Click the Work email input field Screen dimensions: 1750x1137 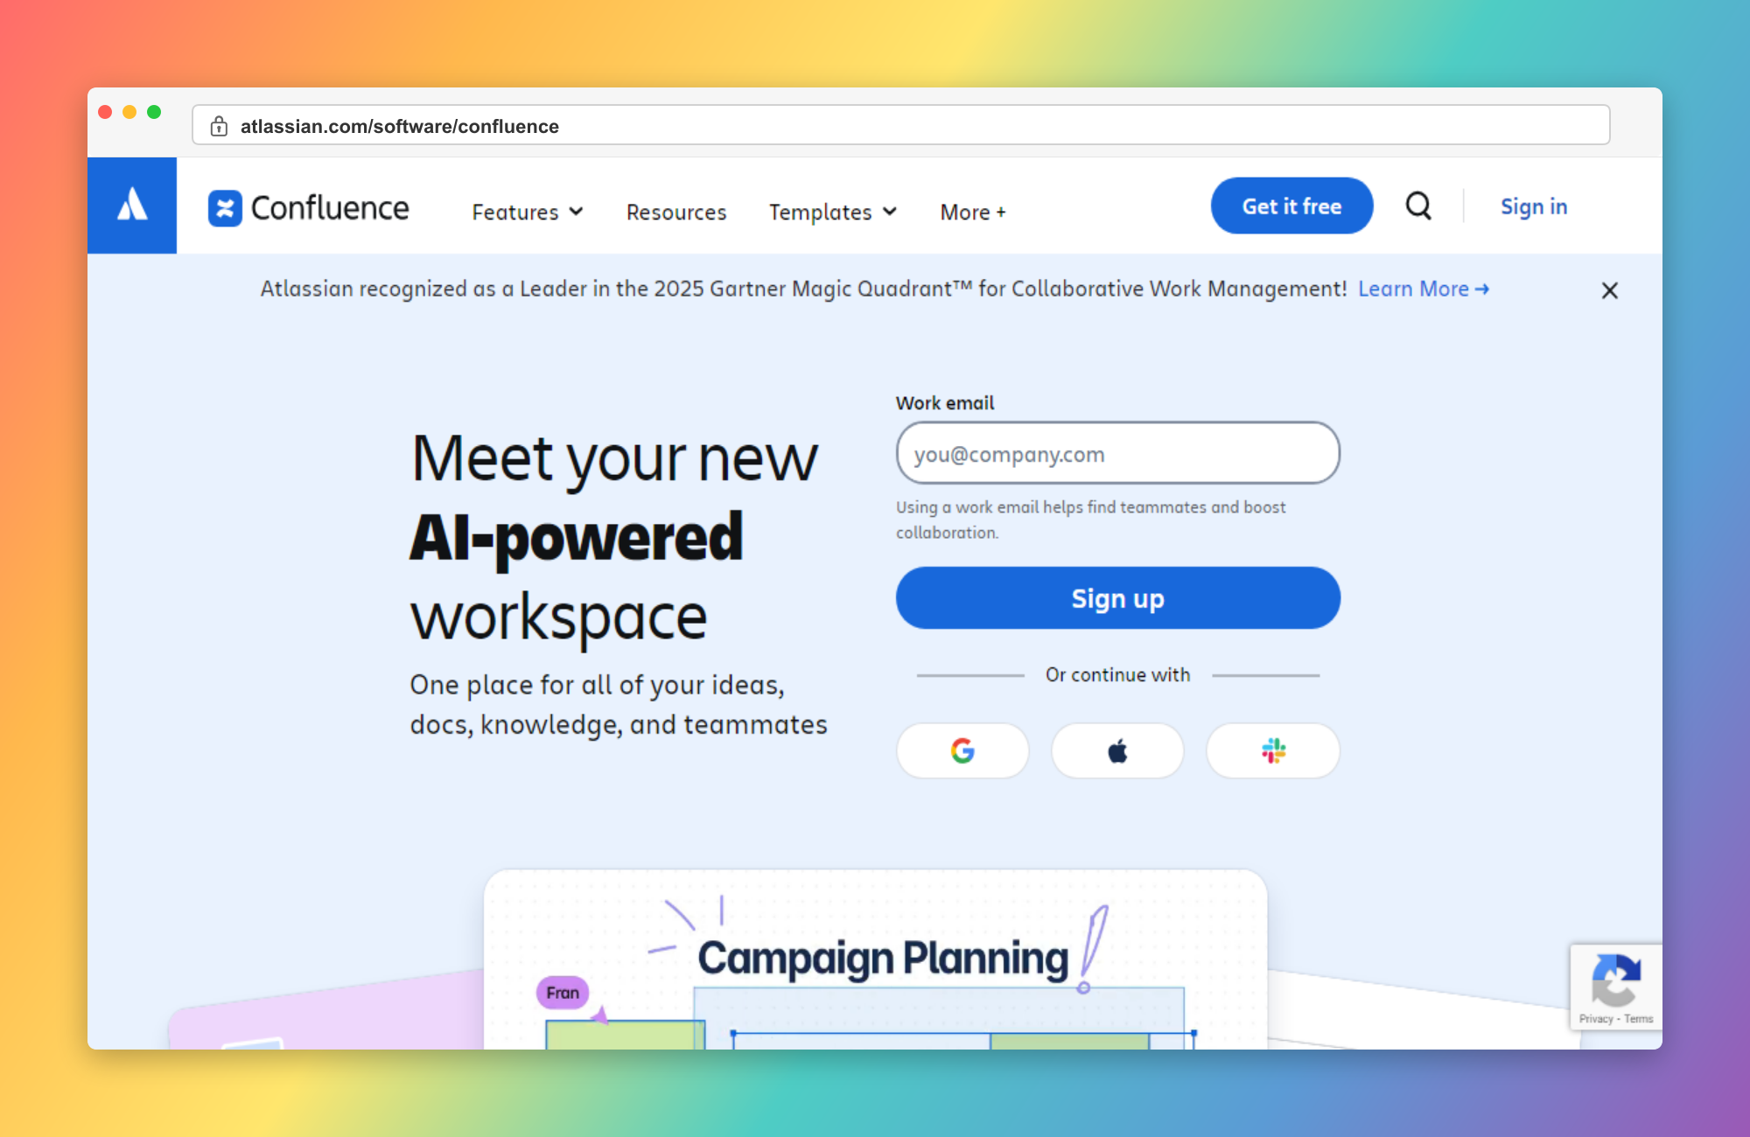pyautogui.click(x=1117, y=453)
